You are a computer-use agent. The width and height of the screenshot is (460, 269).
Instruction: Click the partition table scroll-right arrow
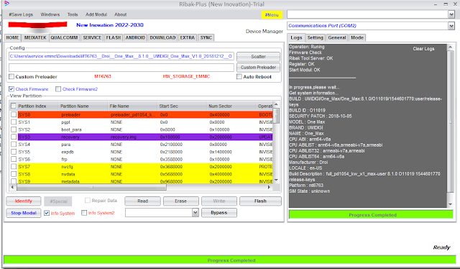click(269, 187)
